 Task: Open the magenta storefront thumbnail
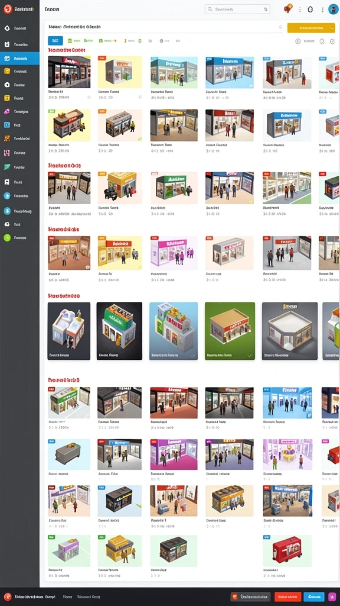[174, 454]
